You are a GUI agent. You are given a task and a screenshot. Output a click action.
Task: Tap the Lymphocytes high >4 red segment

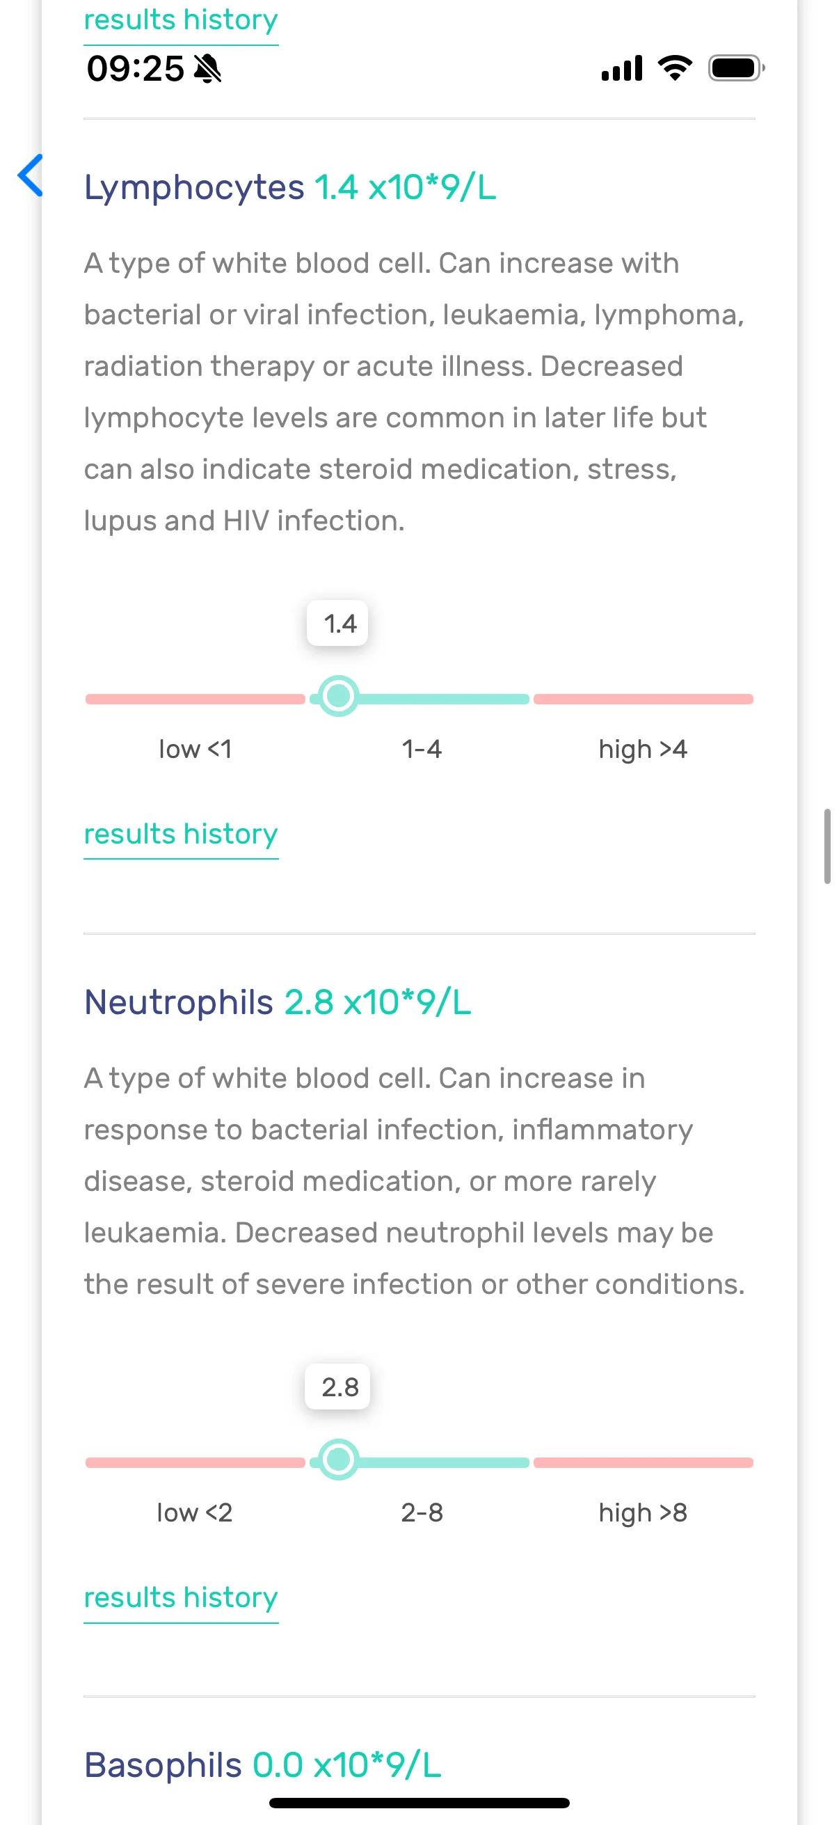point(643,700)
